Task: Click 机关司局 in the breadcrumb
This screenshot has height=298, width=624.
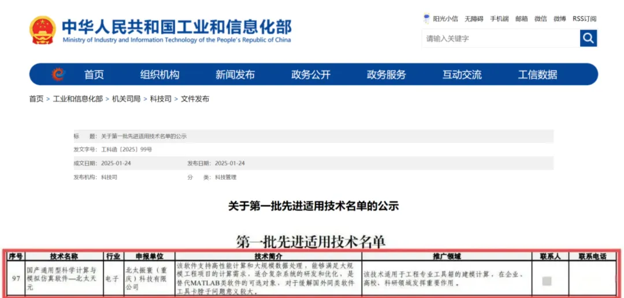Action: [x=126, y=99]
